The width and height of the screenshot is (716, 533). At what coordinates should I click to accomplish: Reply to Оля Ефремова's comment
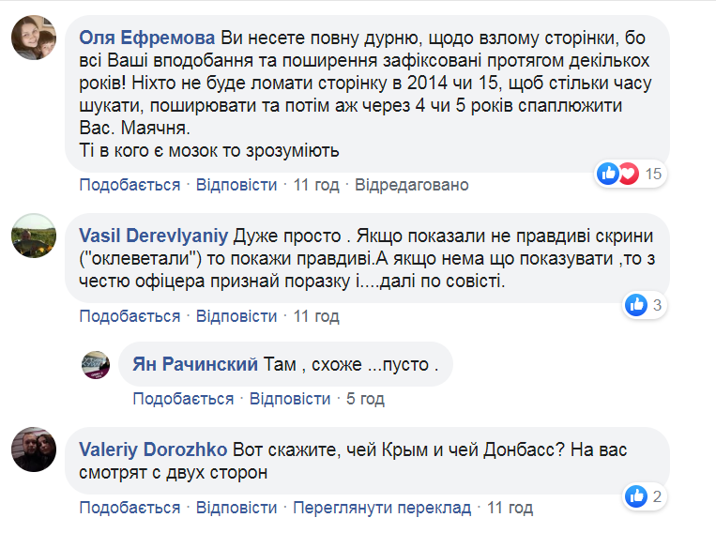point(236,185)
